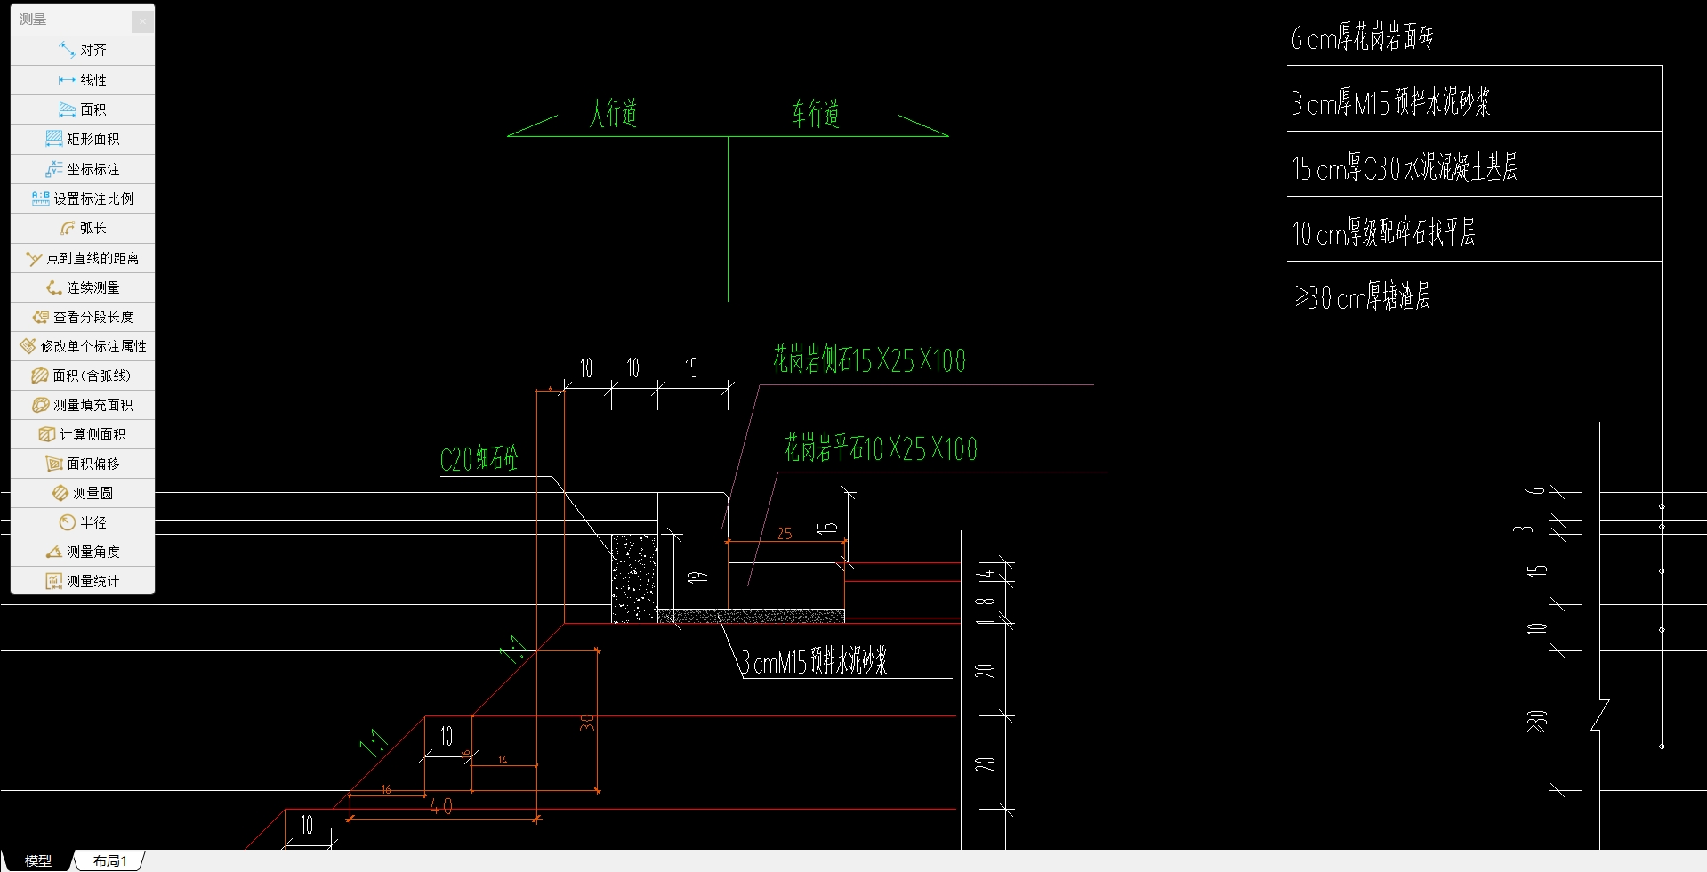Select the C20细石砼 annotation
The width and height of the screenshot is (1707, 872).
tap(479, 459)
